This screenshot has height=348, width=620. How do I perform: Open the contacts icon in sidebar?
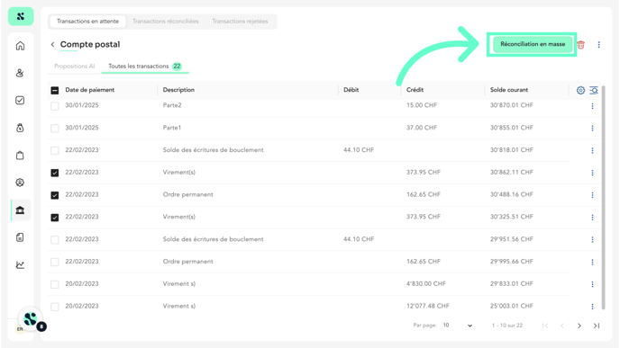click(x=20, y=73)
